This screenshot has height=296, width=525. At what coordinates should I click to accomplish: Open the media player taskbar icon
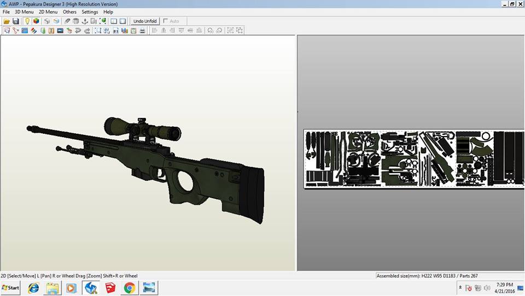tap(71, 288)
